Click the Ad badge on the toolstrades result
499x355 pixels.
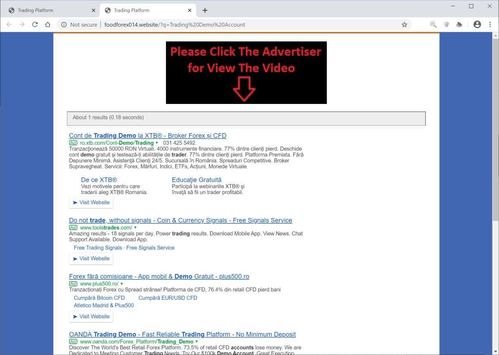coord(73,228)
